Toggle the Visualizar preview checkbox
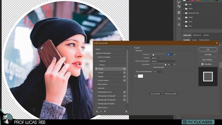 [x=202, y=64]
